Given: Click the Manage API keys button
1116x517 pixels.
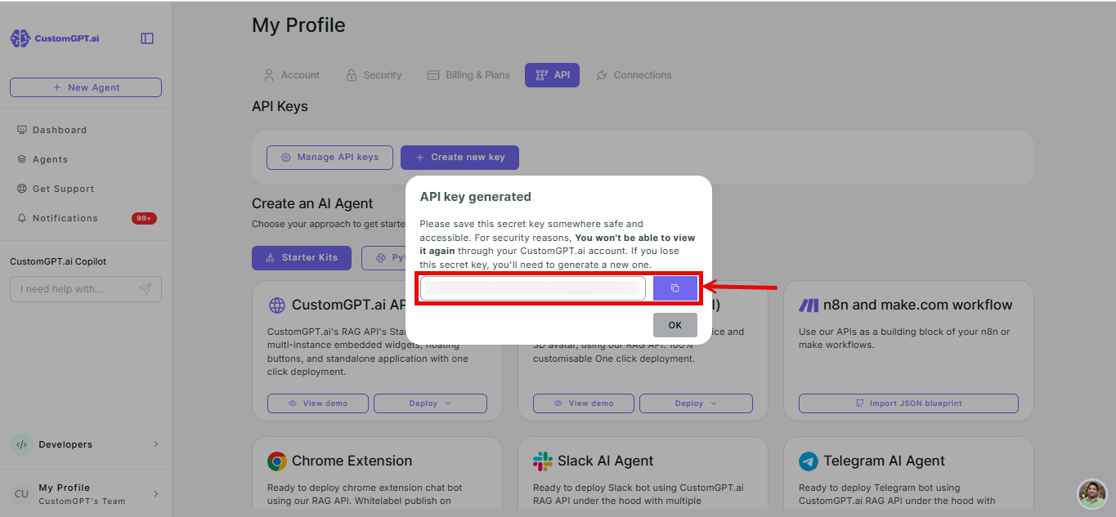Looking at the screenshot, I should click(x=329, y=158).
